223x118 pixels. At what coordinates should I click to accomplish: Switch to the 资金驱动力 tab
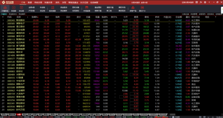13,14
